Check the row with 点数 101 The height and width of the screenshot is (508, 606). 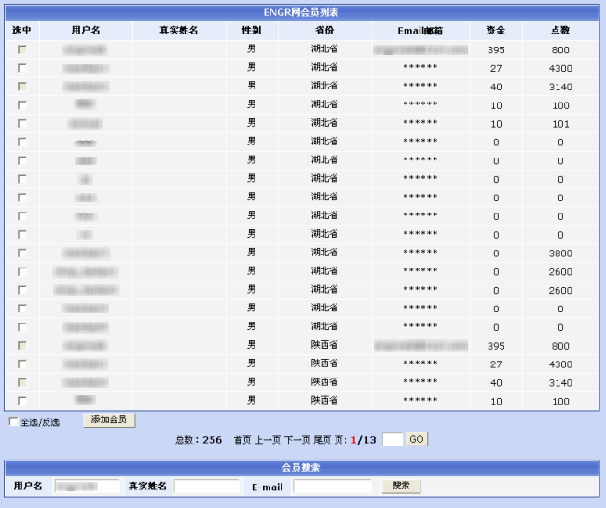pyautogui.click(x=21, y=123)
